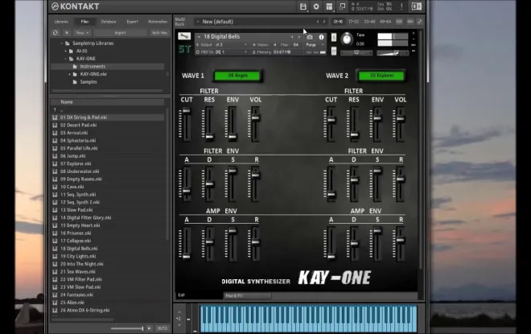Toggle the Solo button on the instrument header
Viewport: 531px width, 334px height.
(x=334, y=38)
